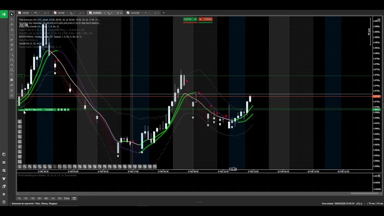Click the 44:28 candle countdown marker

pyautogui.click(x=233, y=169)
